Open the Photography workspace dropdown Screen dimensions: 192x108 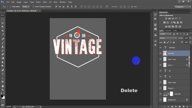click(x=183, y=7)
